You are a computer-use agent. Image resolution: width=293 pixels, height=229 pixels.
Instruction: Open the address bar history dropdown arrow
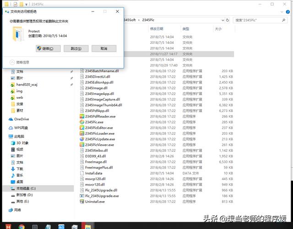pos(223,20)
